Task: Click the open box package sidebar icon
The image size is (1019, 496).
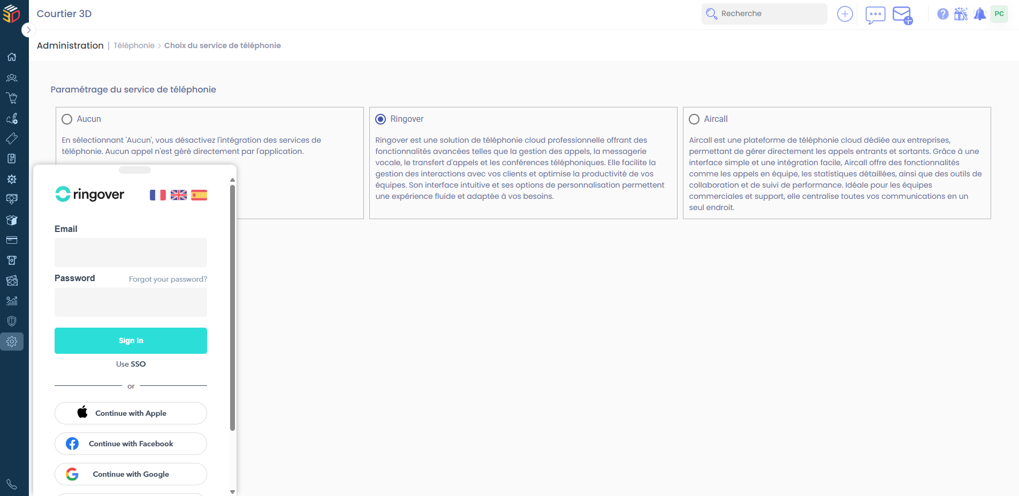Action: coord(12,220)
